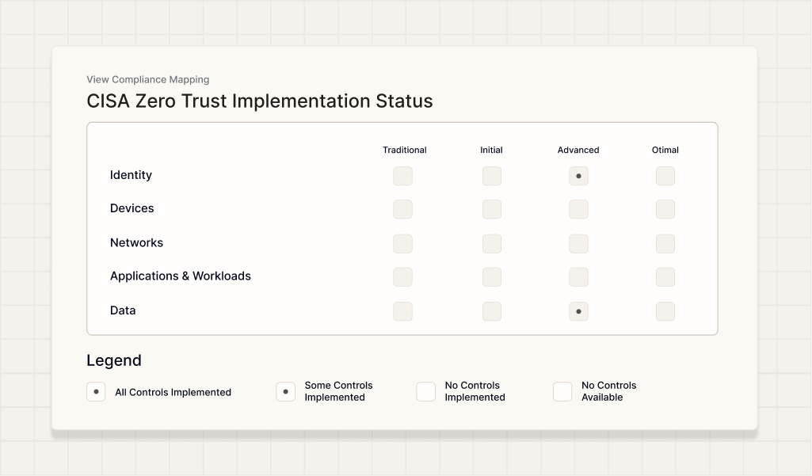Click the Advanced column header
The width and height of the screenshot is (812, 476).
pos(578,150)
